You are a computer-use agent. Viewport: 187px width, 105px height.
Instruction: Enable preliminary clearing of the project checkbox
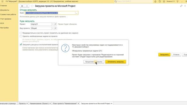pyautogui.click(x=21, y=33)
